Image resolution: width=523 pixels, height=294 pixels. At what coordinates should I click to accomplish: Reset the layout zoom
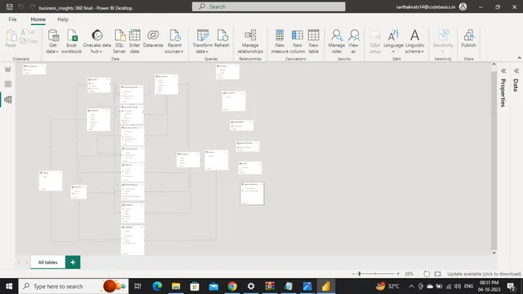click(x=426, y=274)
